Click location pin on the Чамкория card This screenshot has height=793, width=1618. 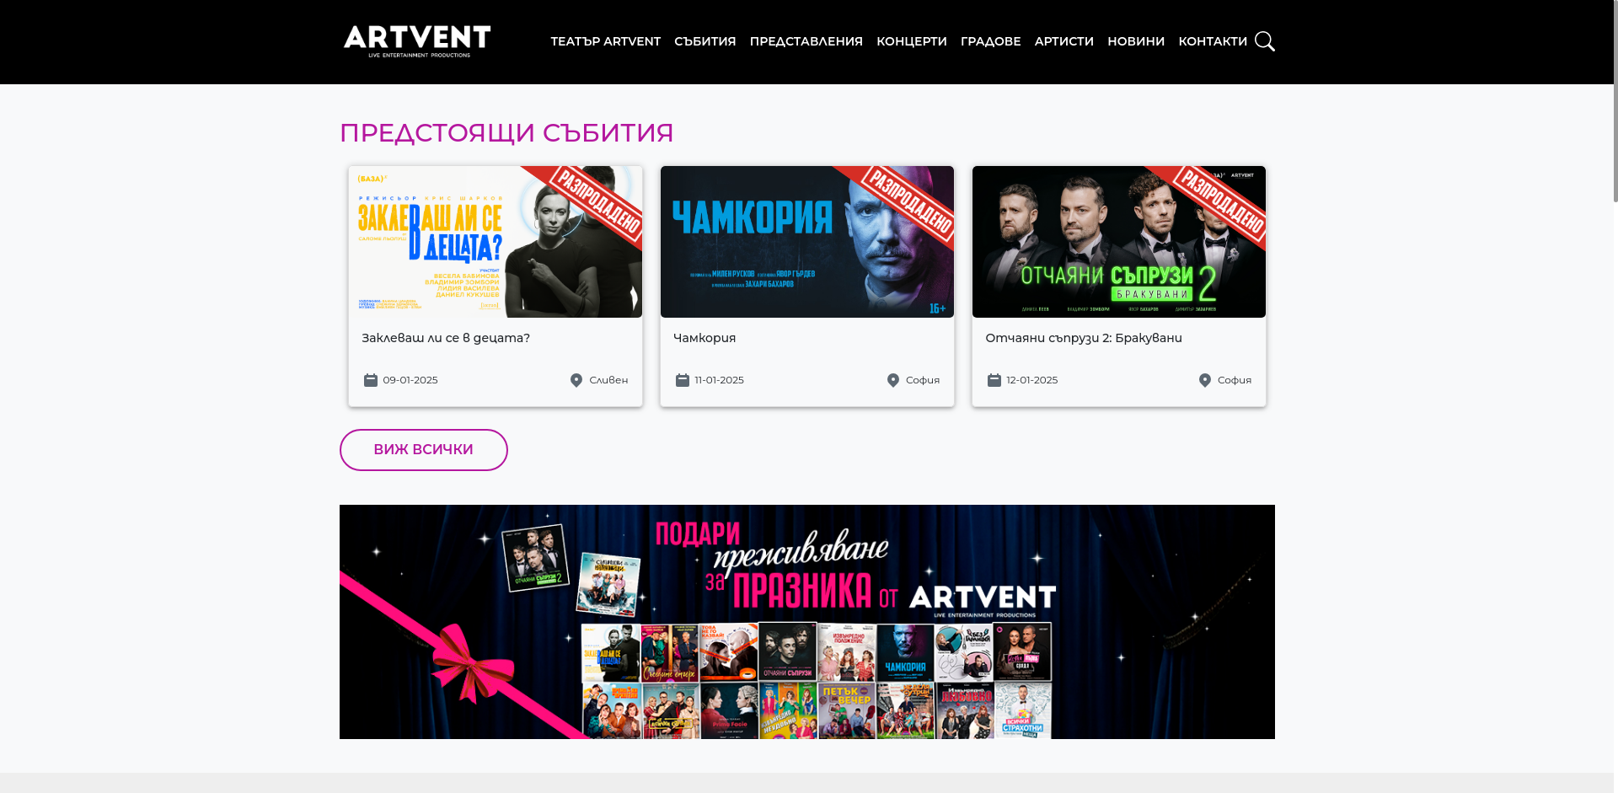893,380
